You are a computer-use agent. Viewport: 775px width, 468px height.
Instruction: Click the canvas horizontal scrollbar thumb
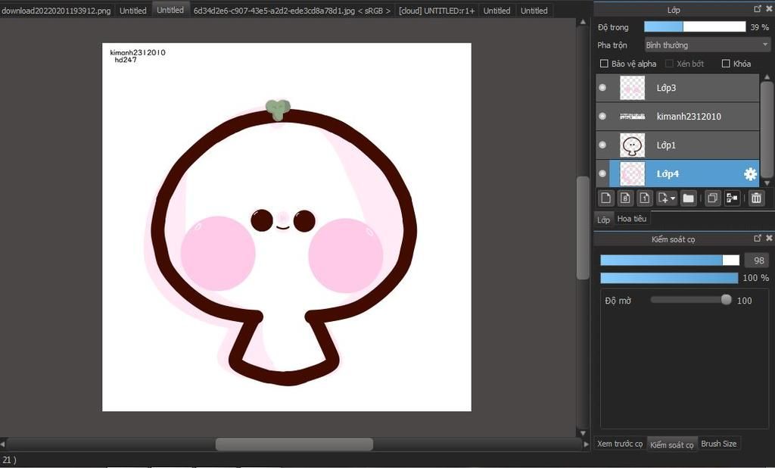click(x=294, y=444)
